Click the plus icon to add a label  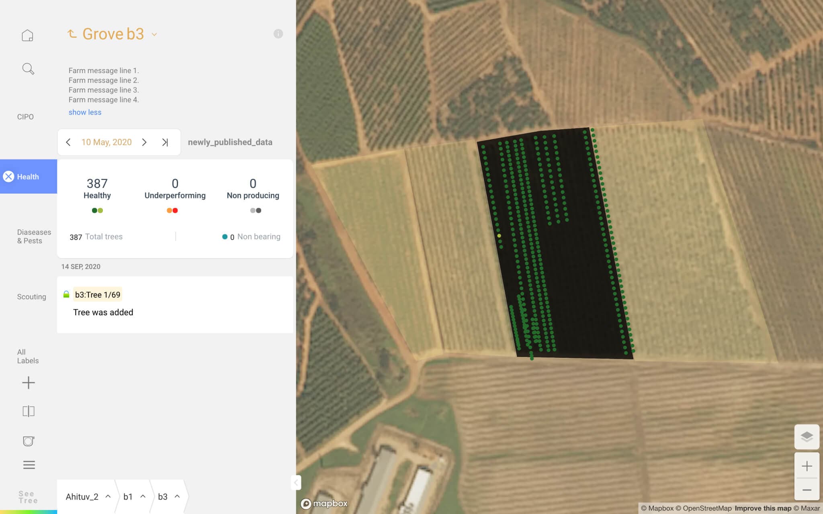(x=28, y=382)
